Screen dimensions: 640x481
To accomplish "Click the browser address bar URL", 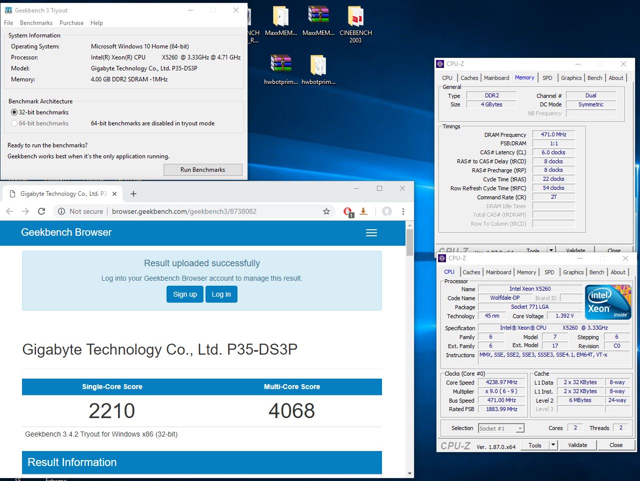I will click(184, 211).
